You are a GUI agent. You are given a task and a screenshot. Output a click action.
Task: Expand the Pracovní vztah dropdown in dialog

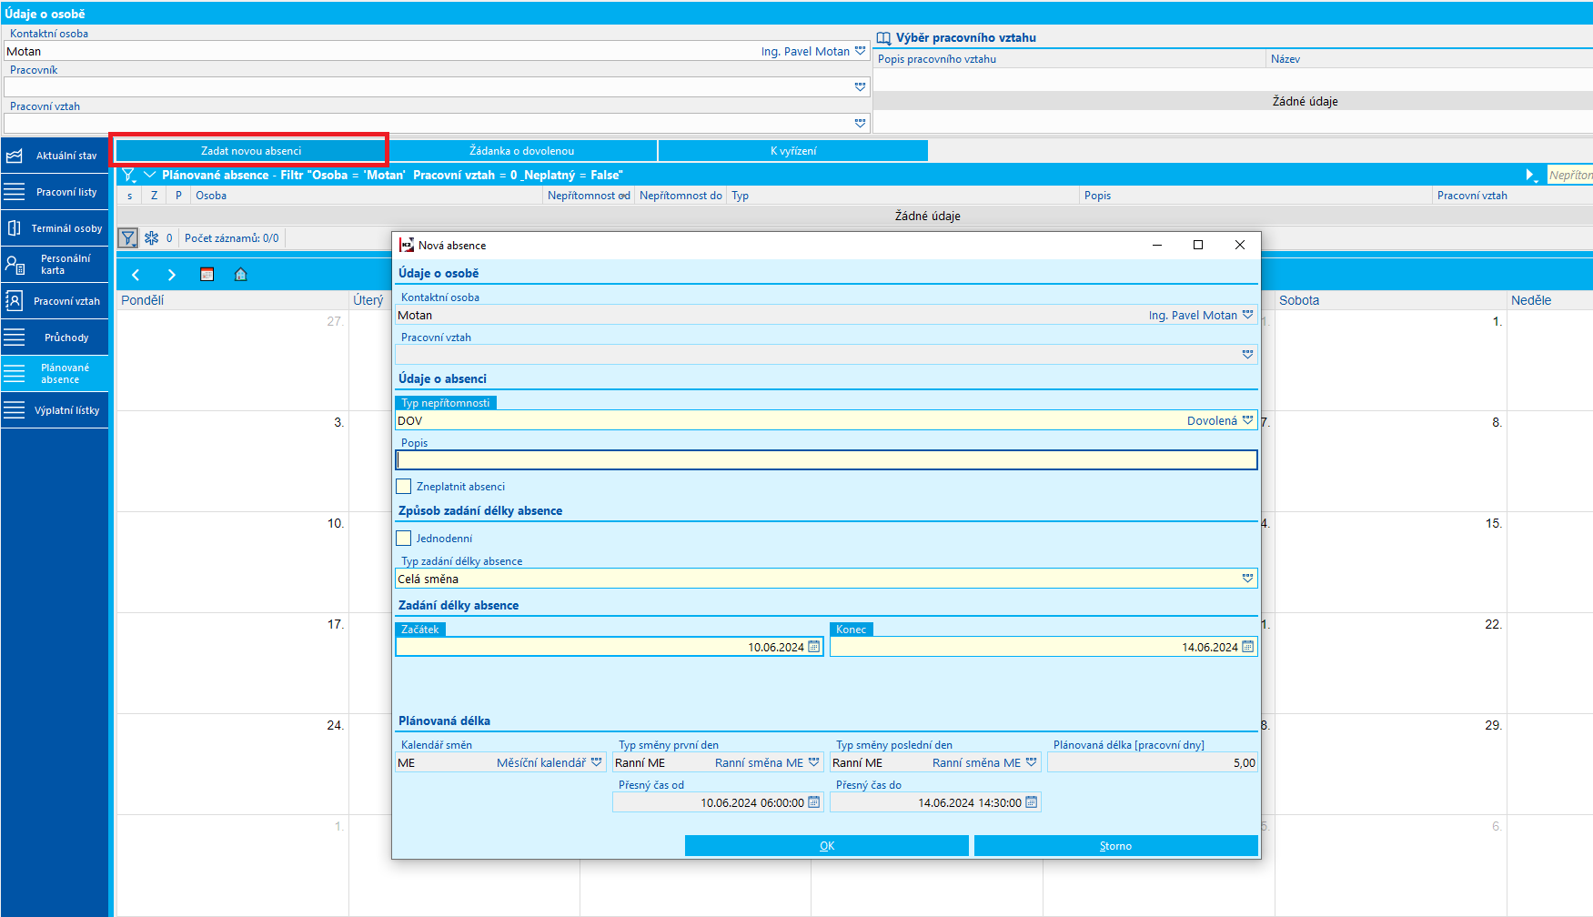pyautogui.click(x=1247, y=354)
